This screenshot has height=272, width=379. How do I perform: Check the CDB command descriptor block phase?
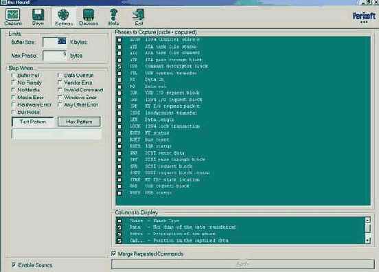tap(119, 67)
